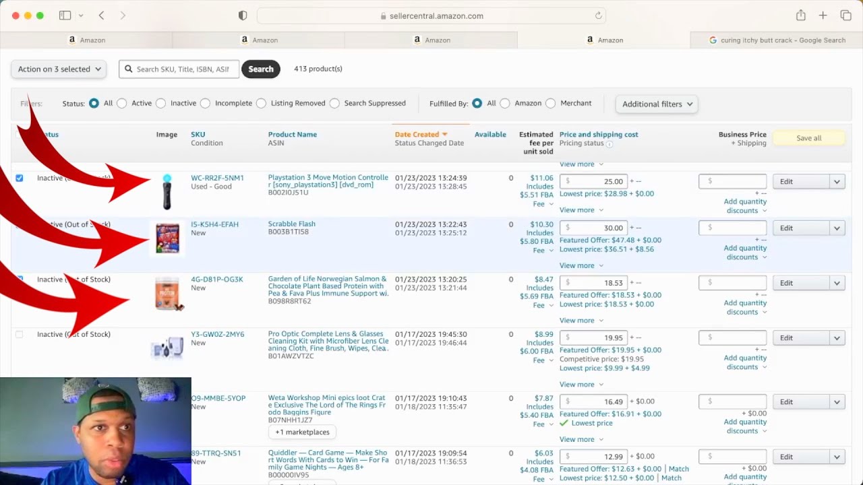This screenshot has width=863, height=485.
Task: Add new tab with plus icon
Action: (823, 15)
